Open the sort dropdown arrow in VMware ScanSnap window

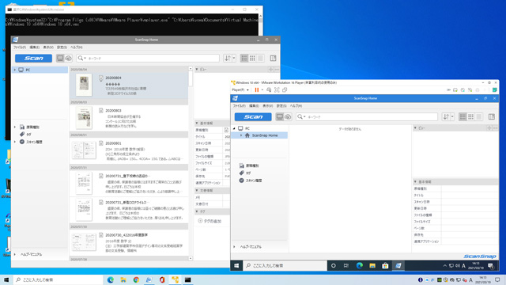tap(452, 116)
